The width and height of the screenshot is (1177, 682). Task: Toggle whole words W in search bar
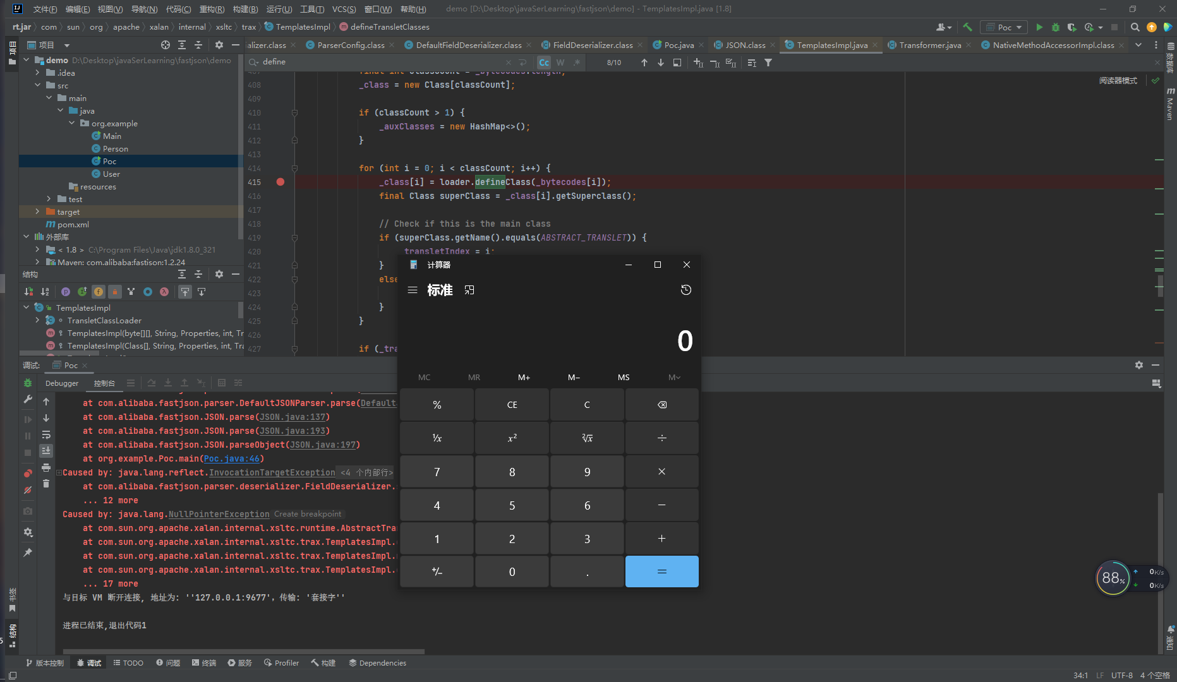pyautogui.click(x=560, y=63)
